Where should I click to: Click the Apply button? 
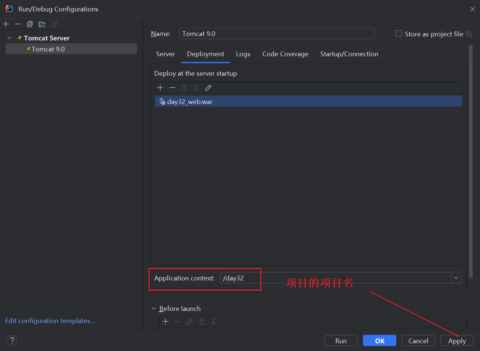click(x=457, y=341)
